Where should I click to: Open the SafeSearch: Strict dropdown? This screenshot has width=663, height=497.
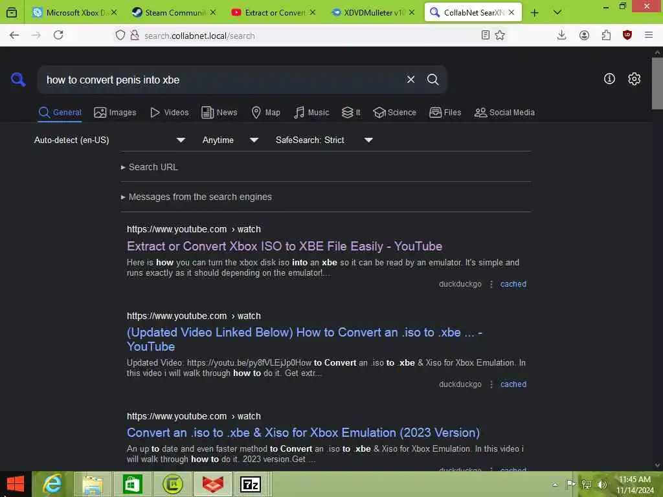point(324,140)
